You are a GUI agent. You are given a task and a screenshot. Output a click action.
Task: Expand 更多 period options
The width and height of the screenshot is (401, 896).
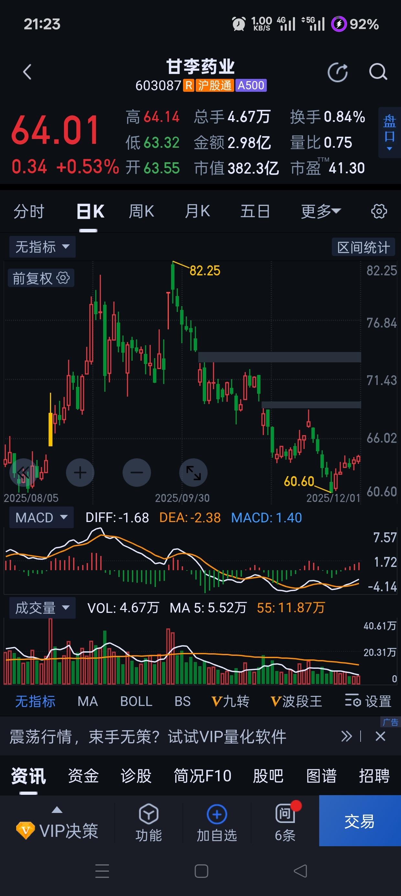point(320,211)
